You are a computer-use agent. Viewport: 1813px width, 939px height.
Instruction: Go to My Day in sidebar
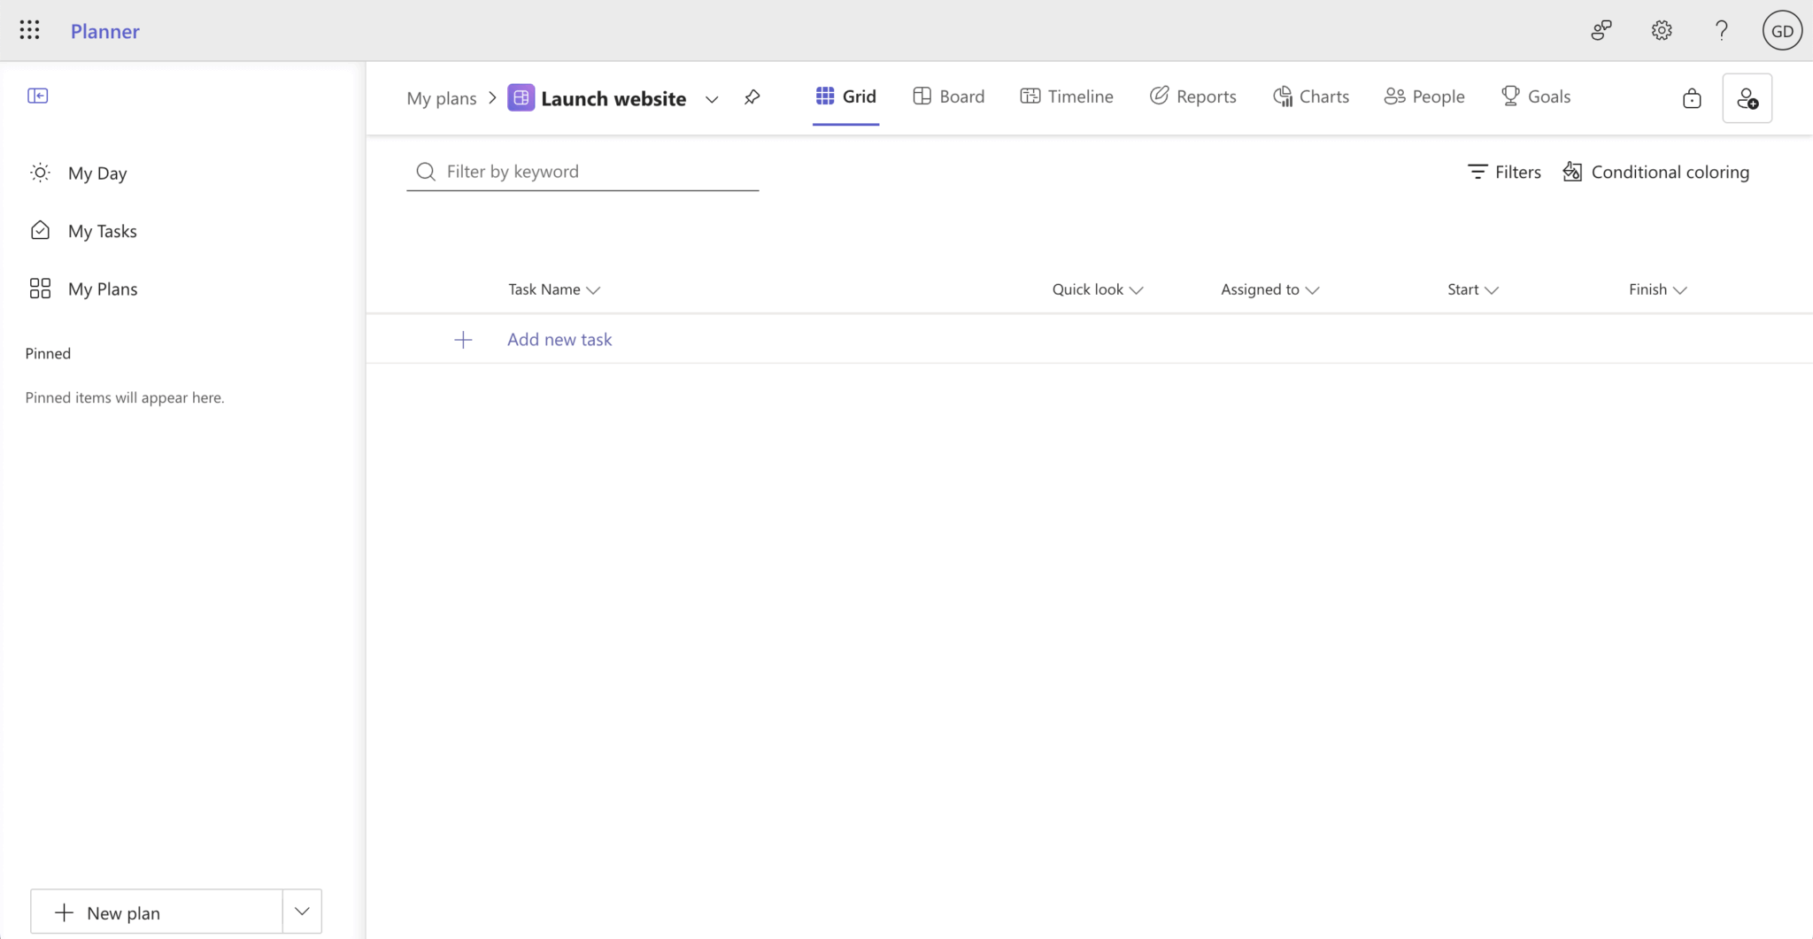[x=96, y=173]
